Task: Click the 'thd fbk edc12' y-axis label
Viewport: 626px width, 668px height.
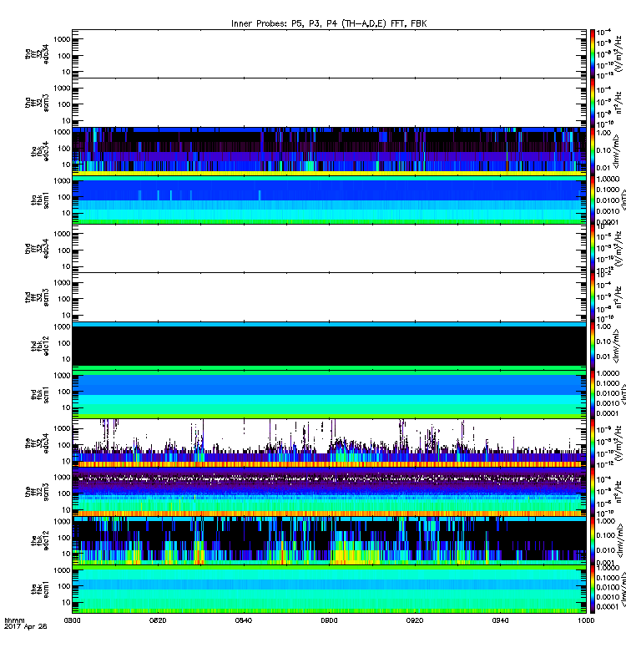Action: [40, 346]
